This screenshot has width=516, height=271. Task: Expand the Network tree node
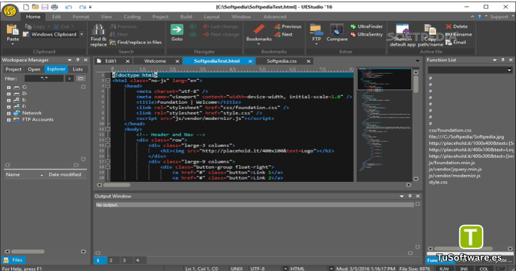pyautogui.click(x=9, y=114)
